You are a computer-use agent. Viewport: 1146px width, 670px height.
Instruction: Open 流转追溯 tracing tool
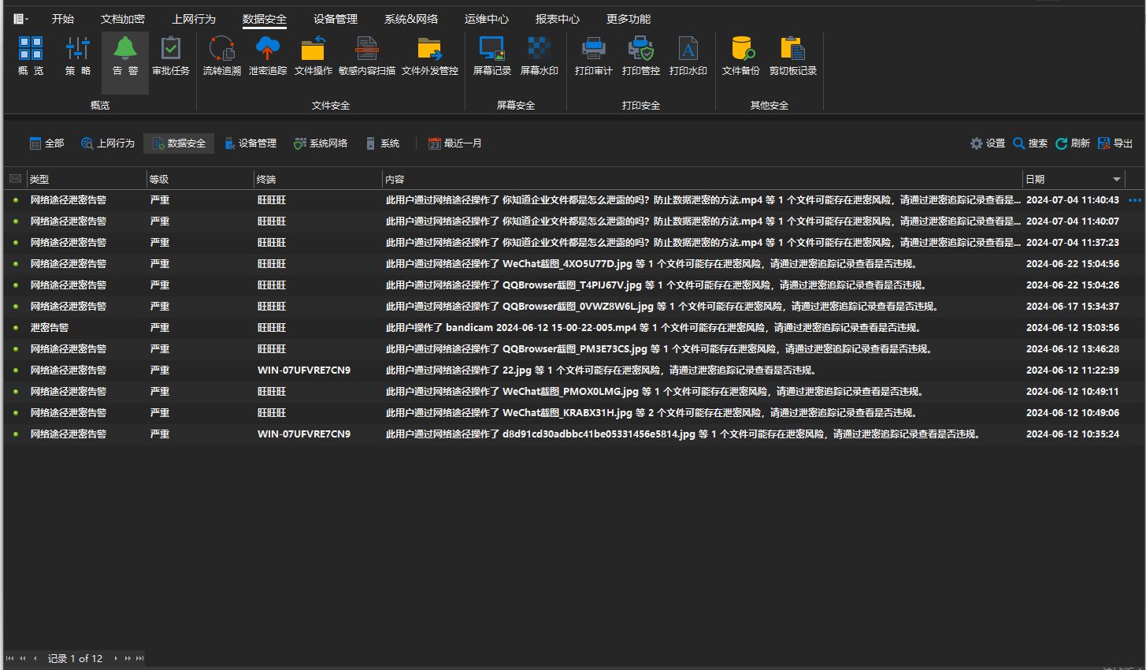[222, 56]
